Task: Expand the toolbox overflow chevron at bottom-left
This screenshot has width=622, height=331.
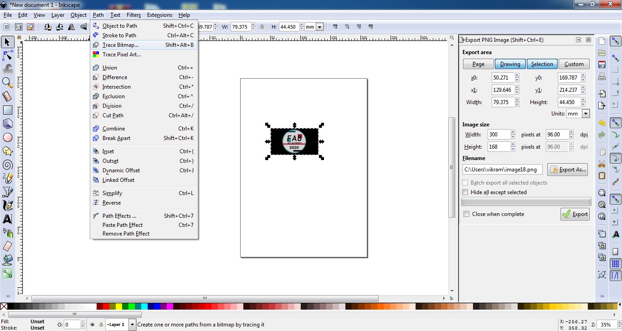Action: click(x=7, y=296)
